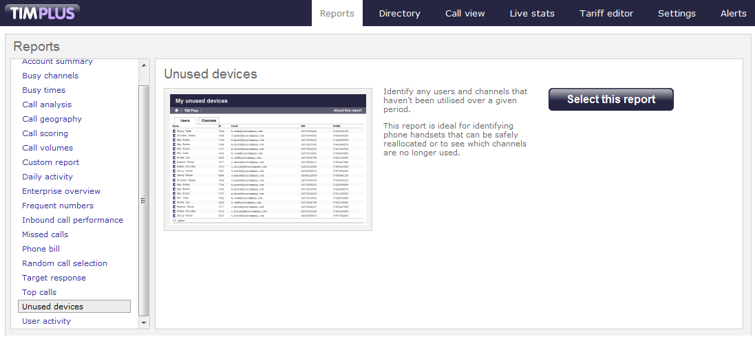Open the Directory tab
Screen dimensions: 755x341
point(399,13)
